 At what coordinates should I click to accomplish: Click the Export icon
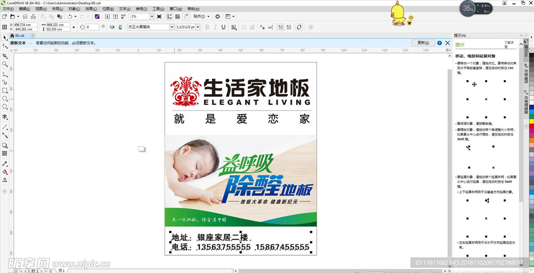(115, 16)
